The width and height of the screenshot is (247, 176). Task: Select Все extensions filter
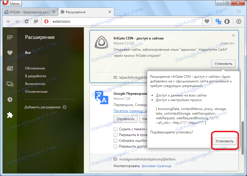28,53
